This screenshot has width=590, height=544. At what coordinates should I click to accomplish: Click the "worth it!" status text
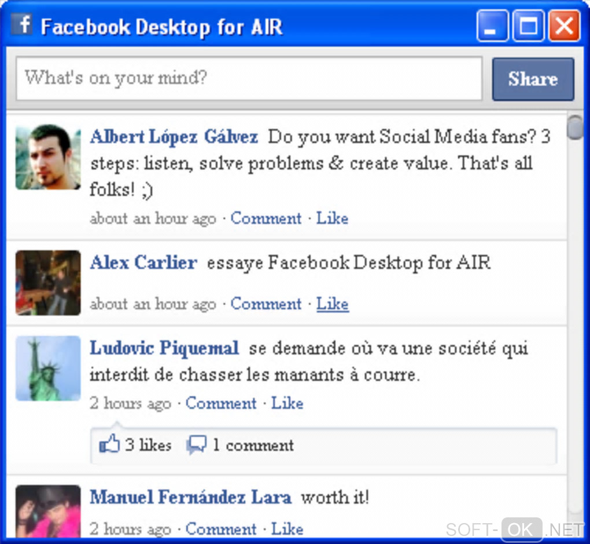(335, 497)
